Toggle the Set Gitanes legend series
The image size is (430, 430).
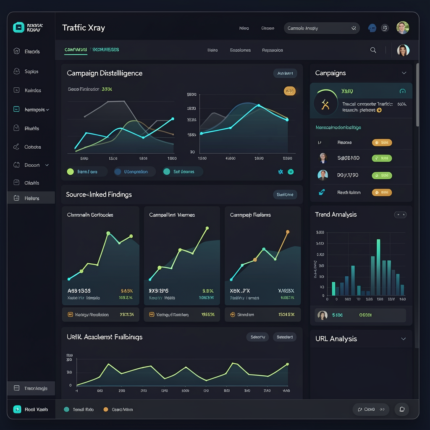tap(182, 172)
